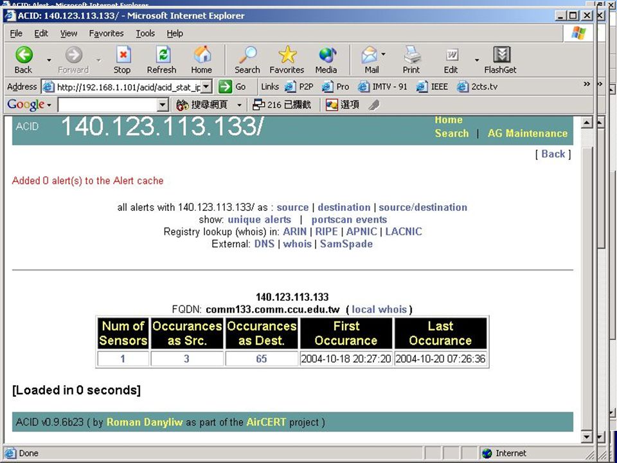Expand the Back button history dropdown
This screenshot has height=463, width=617.
click(x=49, y=60)
